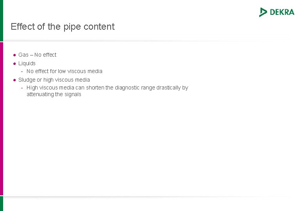Screen dimensions: 305x211
Task: Select the magenta bullet before Liquids
Action: 14,64
